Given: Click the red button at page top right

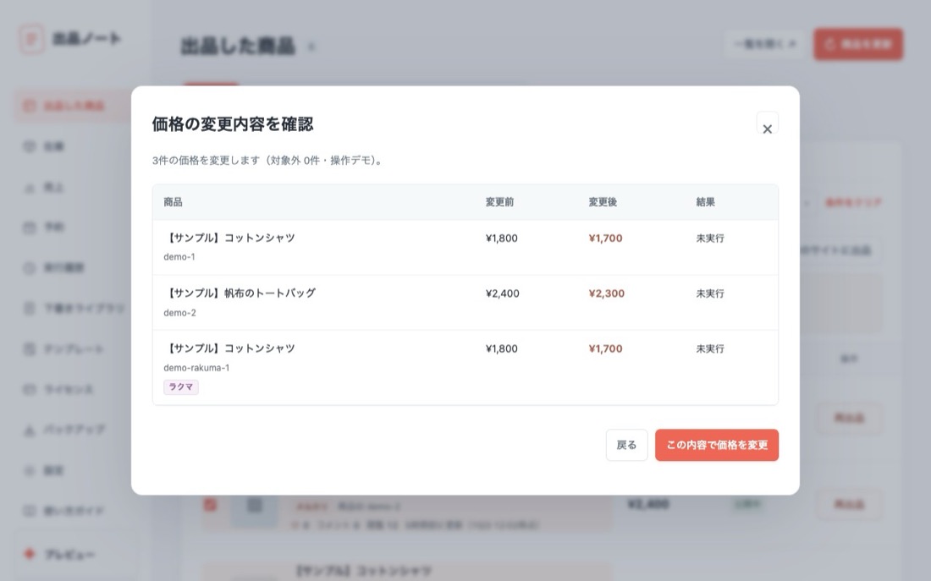Looking at the screenshot, I should click(x=858, y=44).
